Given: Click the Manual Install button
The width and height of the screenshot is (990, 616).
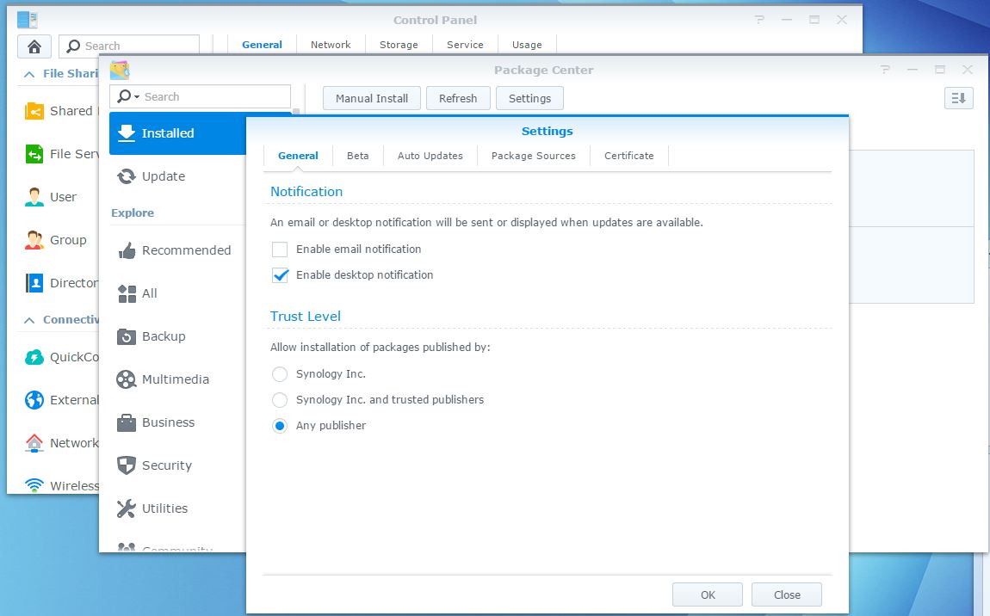Looking at the screenshot, I should 370,98.
